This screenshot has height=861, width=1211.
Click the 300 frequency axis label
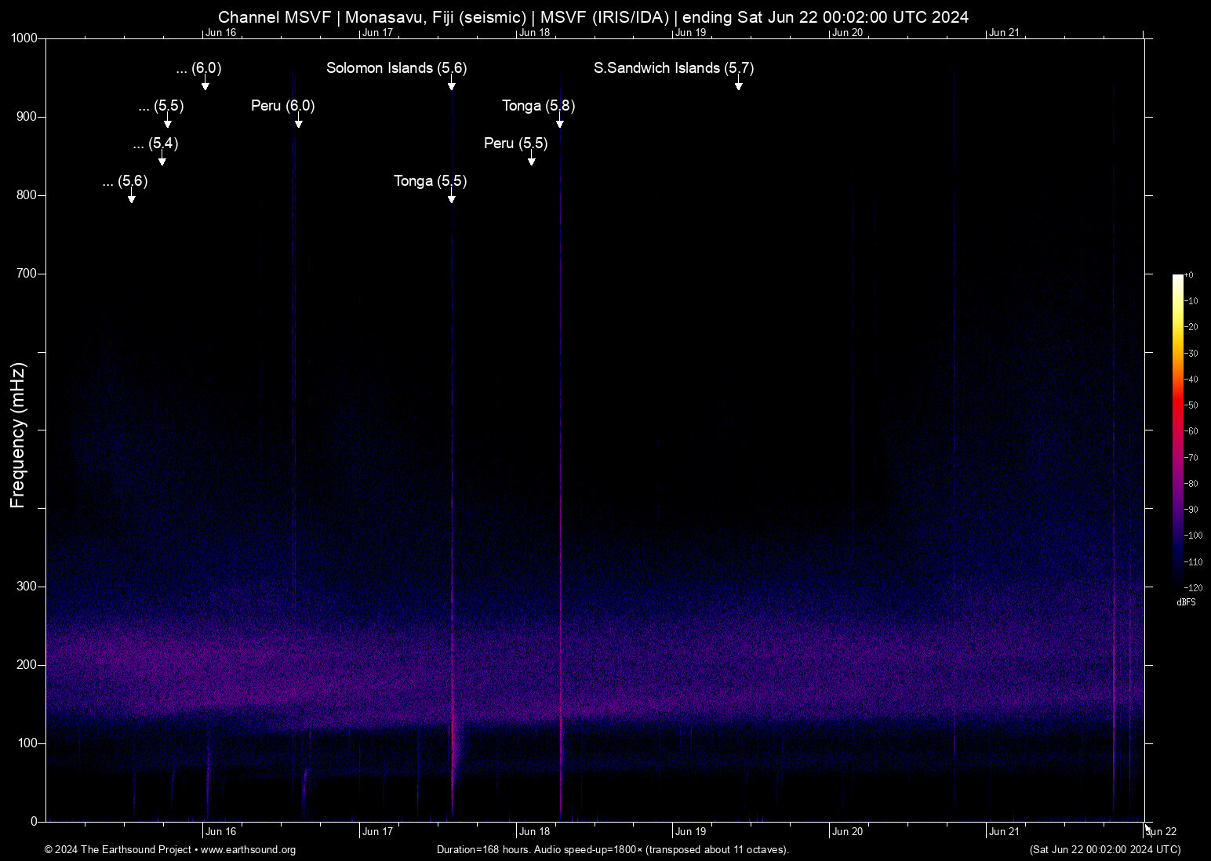(27, 587)
